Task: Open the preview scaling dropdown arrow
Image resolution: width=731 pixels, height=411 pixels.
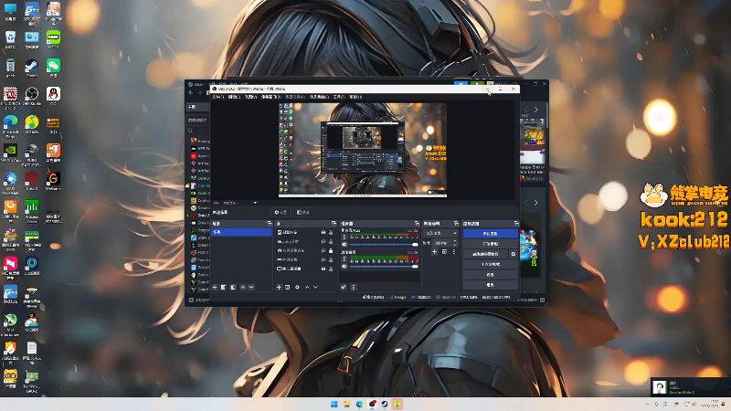Action: click(255, 203)
